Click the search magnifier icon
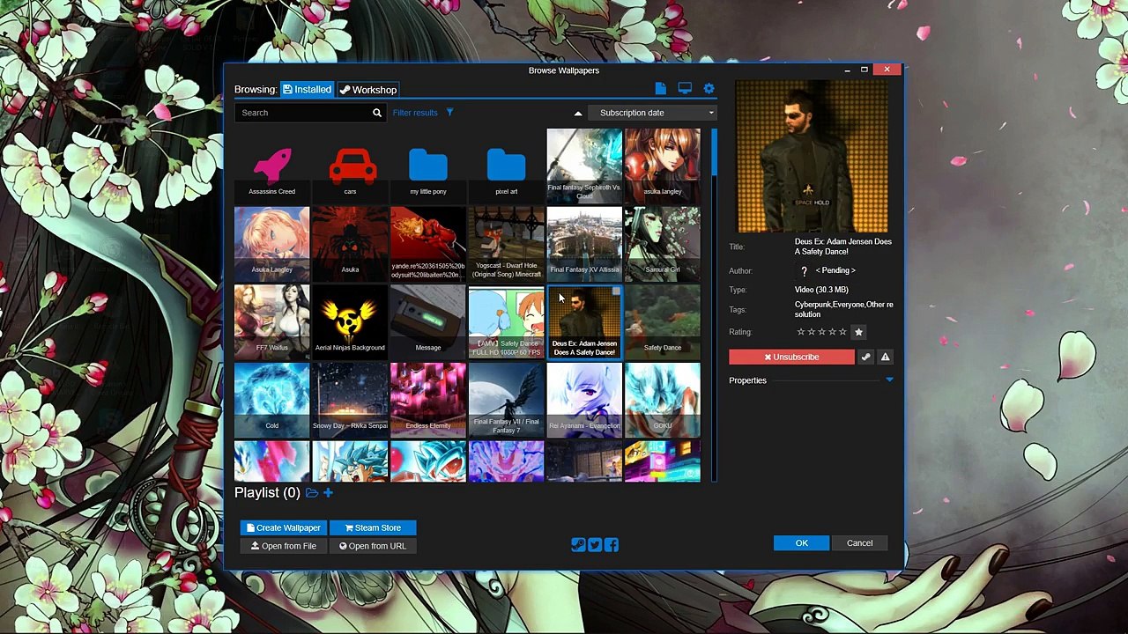 tap(377, 113)
